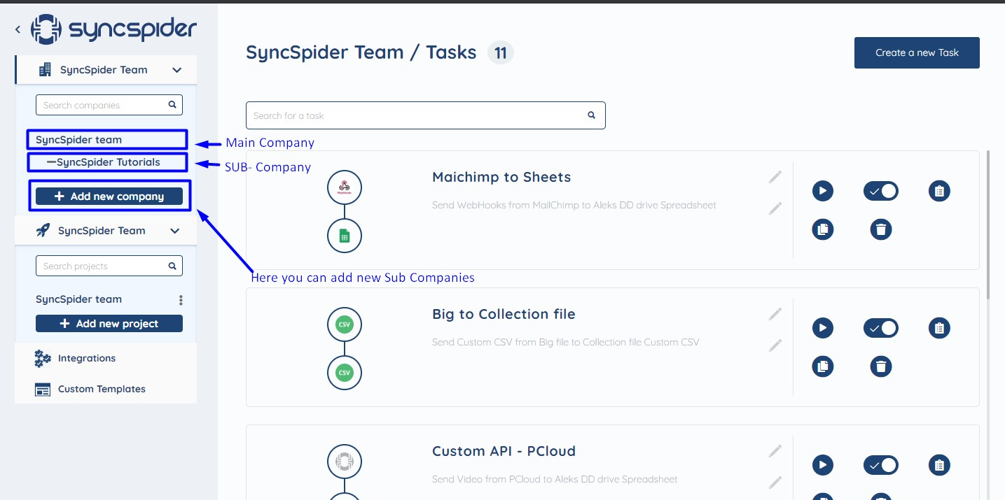The image size is (1005, 500).
Task: Run the Big to Collection file task
Action: [823, 328]
